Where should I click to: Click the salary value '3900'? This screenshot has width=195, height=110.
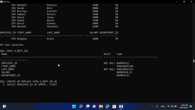[95, 11]
